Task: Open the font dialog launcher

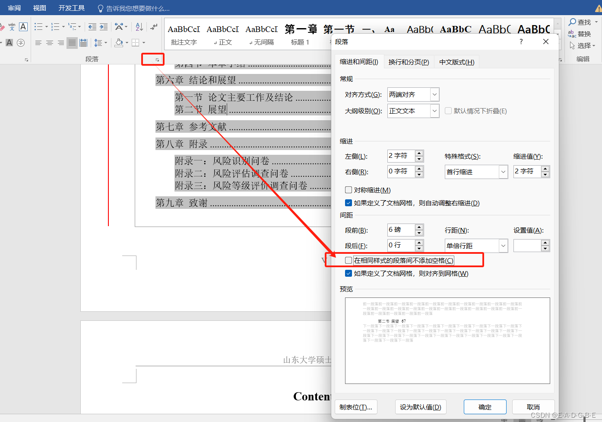Action: pos(26,60)
